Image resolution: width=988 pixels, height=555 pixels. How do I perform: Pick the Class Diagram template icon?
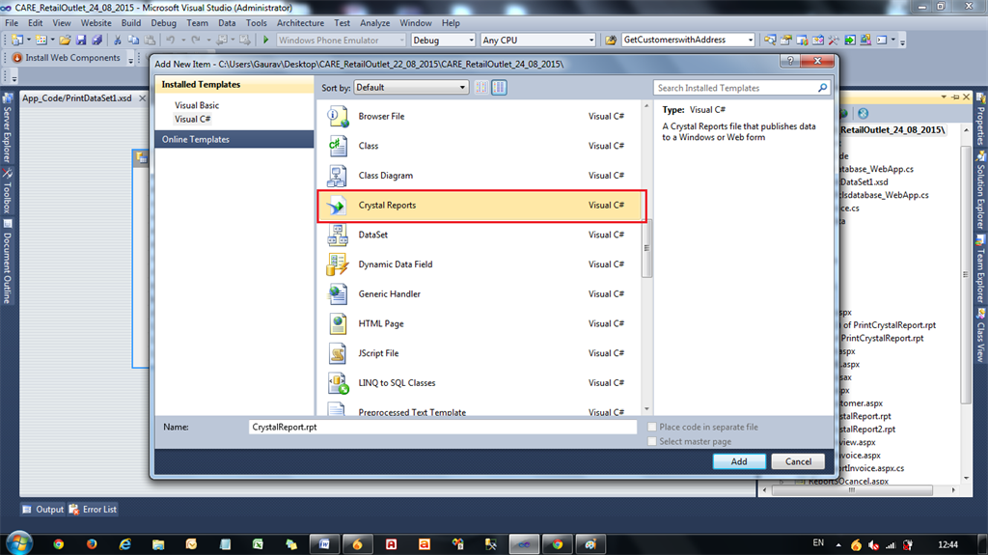(337, 176)
